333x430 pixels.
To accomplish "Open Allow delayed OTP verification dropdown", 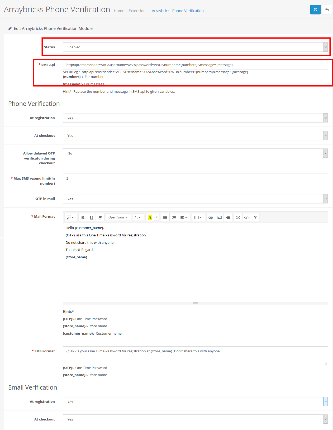I will pyautogui.click(x=195, y=153).
